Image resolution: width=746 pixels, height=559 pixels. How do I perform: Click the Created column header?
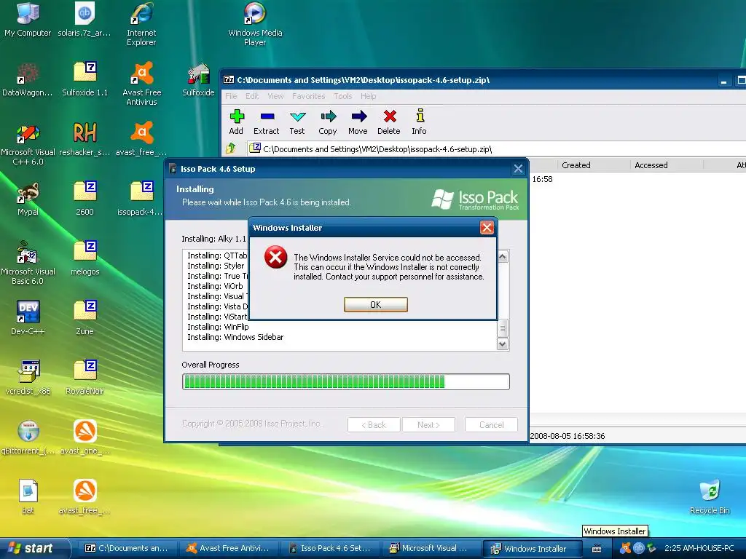[593, 165]
